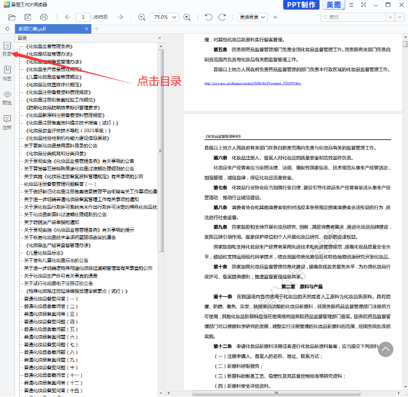Image resolution: width=408 pixels, height=397 pixels.
Task: Zoom in with the plus magnifier
Action: (188, 17)
